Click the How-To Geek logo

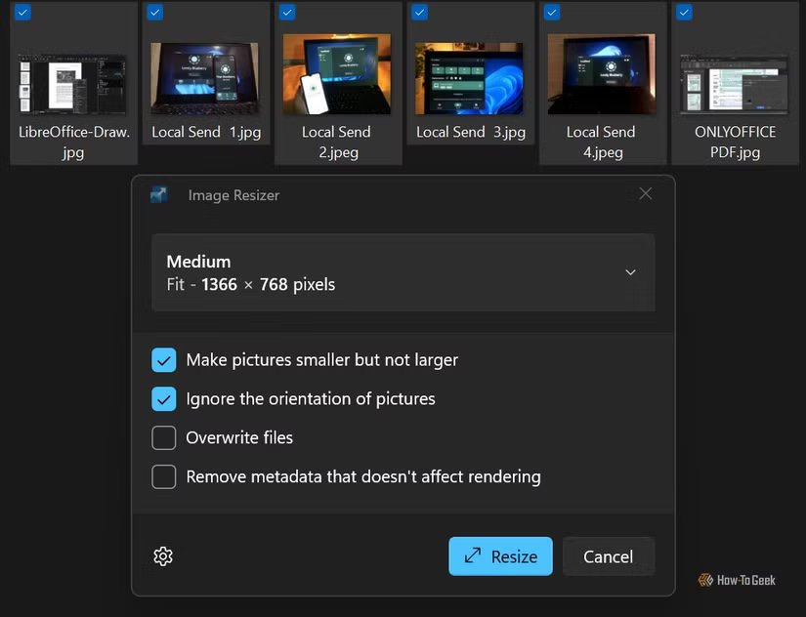tap(737, 580)
